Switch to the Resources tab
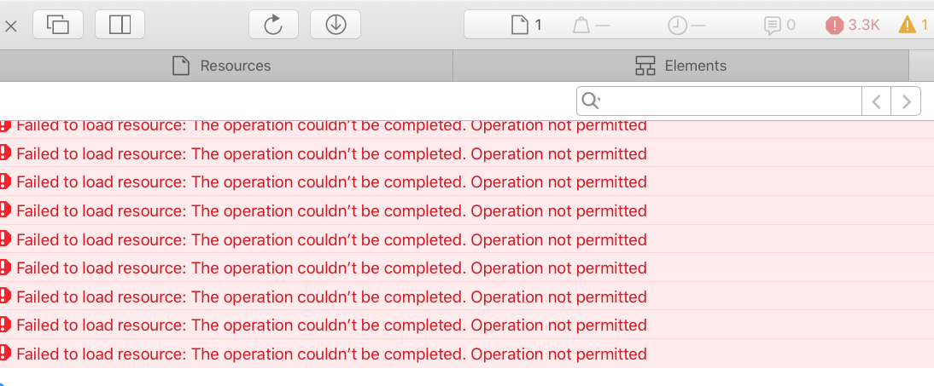This screenshot has height=386, width=934. [222, 66]
